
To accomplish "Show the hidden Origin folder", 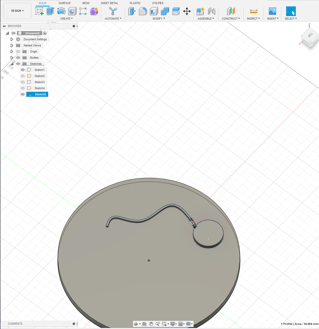I will 18,51.
